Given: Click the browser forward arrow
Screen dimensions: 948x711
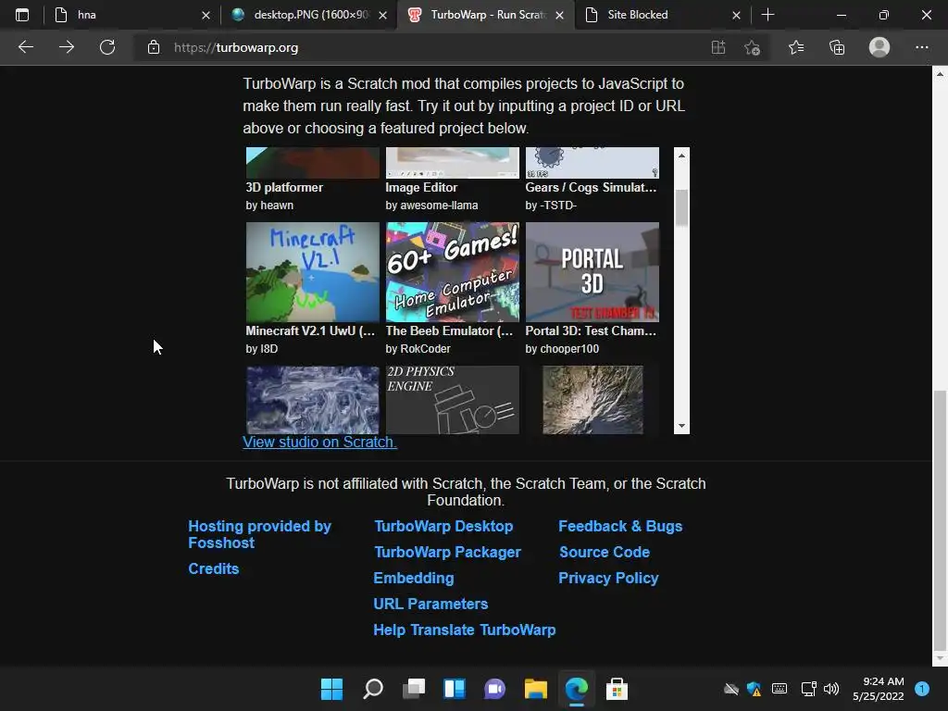Looking at the screenshot, I should tap(67, 47).
